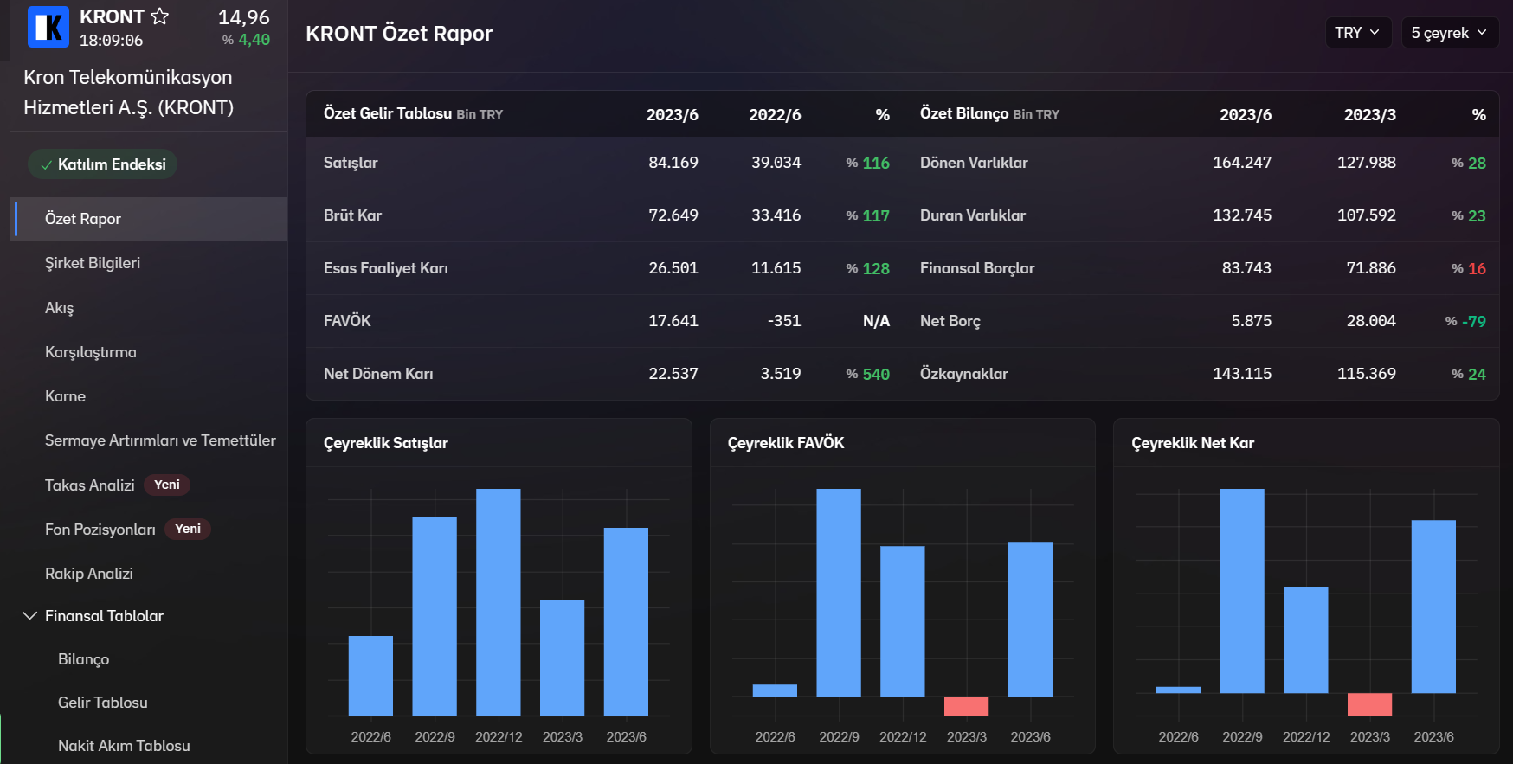Click the 2022/9 bar in Çeyreklik Net Kar
This screenshot has height=764, width=1513.
1242,591
